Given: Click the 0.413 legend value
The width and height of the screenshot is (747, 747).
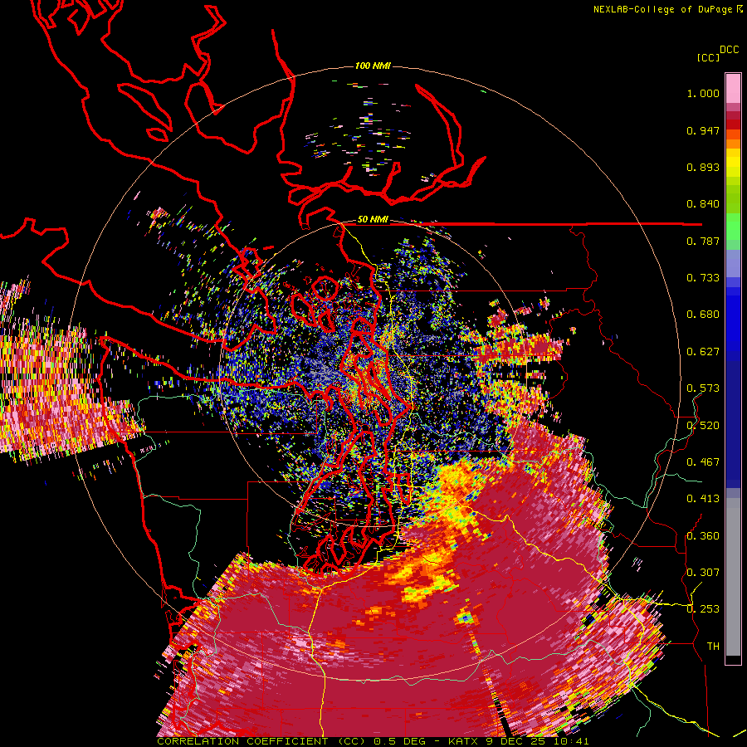Looking at the screenshot, I should 703,499.
